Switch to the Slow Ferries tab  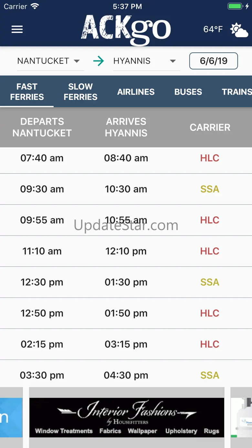tap(80, 92)
